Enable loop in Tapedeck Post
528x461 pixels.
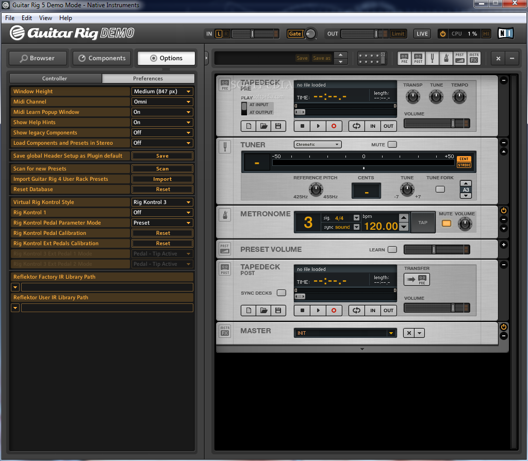[357, 311]
